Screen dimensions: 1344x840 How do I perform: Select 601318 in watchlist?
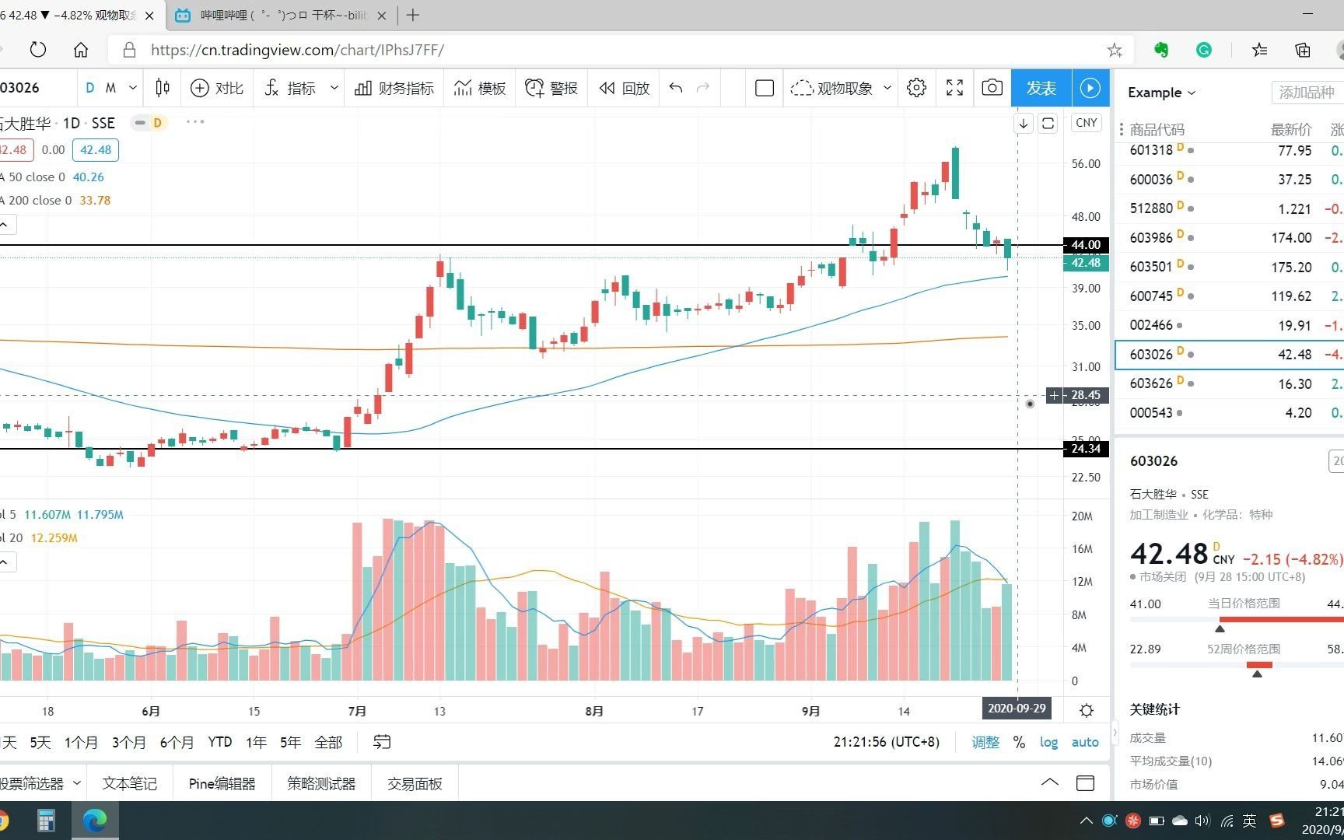[x=1230, y=150]
